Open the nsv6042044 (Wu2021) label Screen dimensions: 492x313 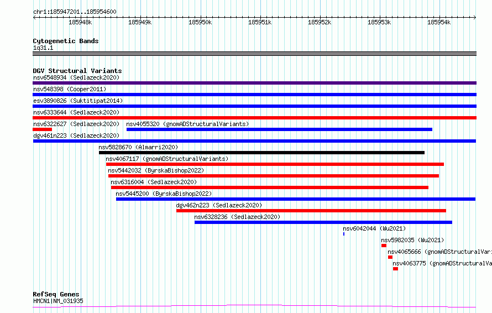tap(374, 228)
